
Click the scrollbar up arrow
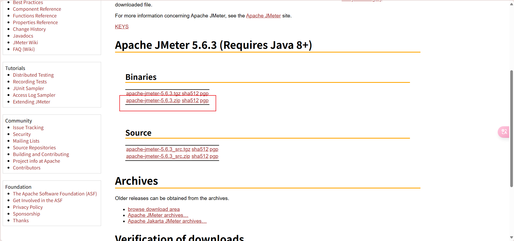(512, 4)
